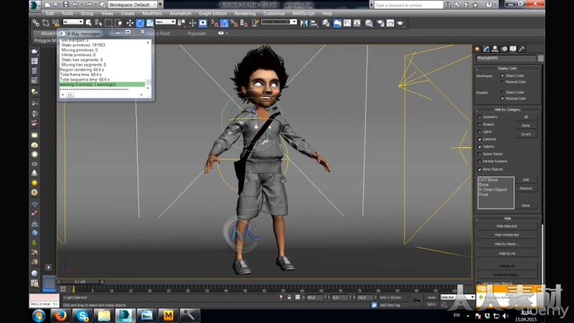Click the Undo arrow icon
The height and width of the screenshot is (323, 574).
75,5
